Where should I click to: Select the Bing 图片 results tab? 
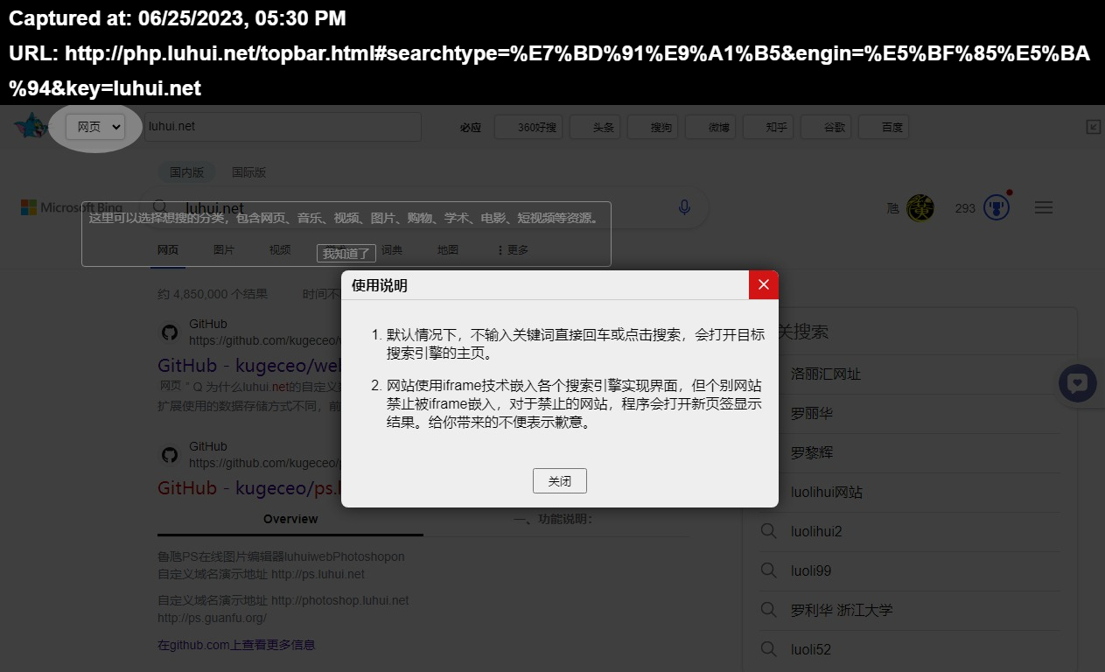pyautogui.click(x=224, y=250)
